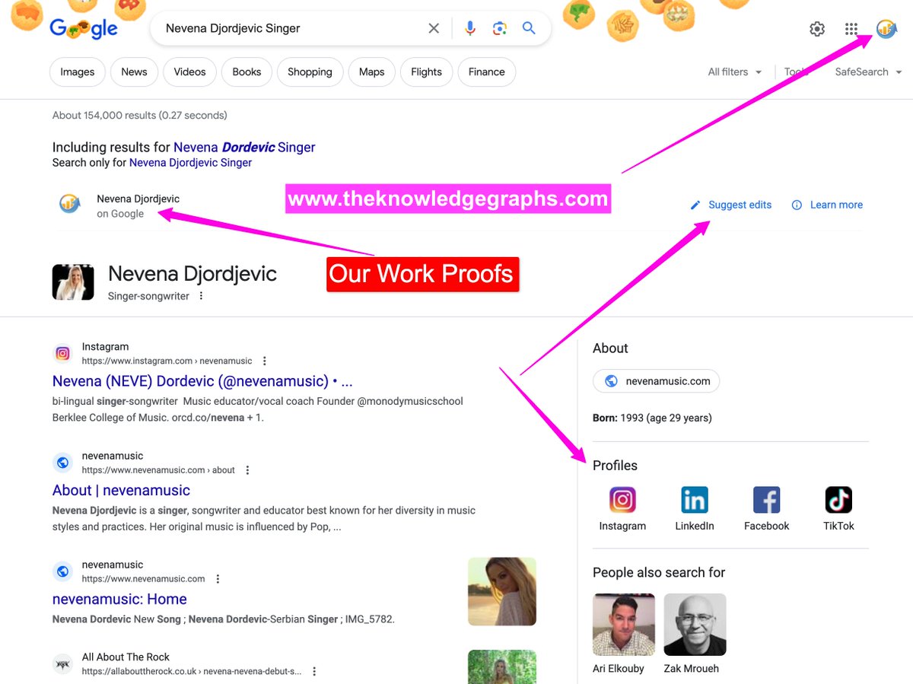Click the All About The Rock favicon
This screenshot has height=684, width=913.
click(63, 663)
